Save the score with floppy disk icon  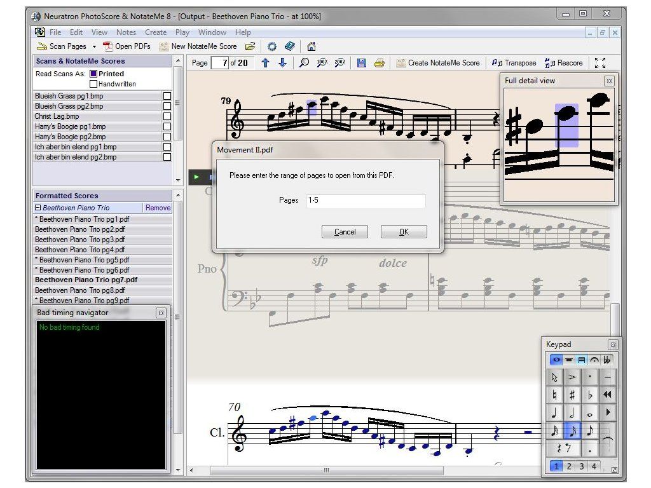[362, 63]
